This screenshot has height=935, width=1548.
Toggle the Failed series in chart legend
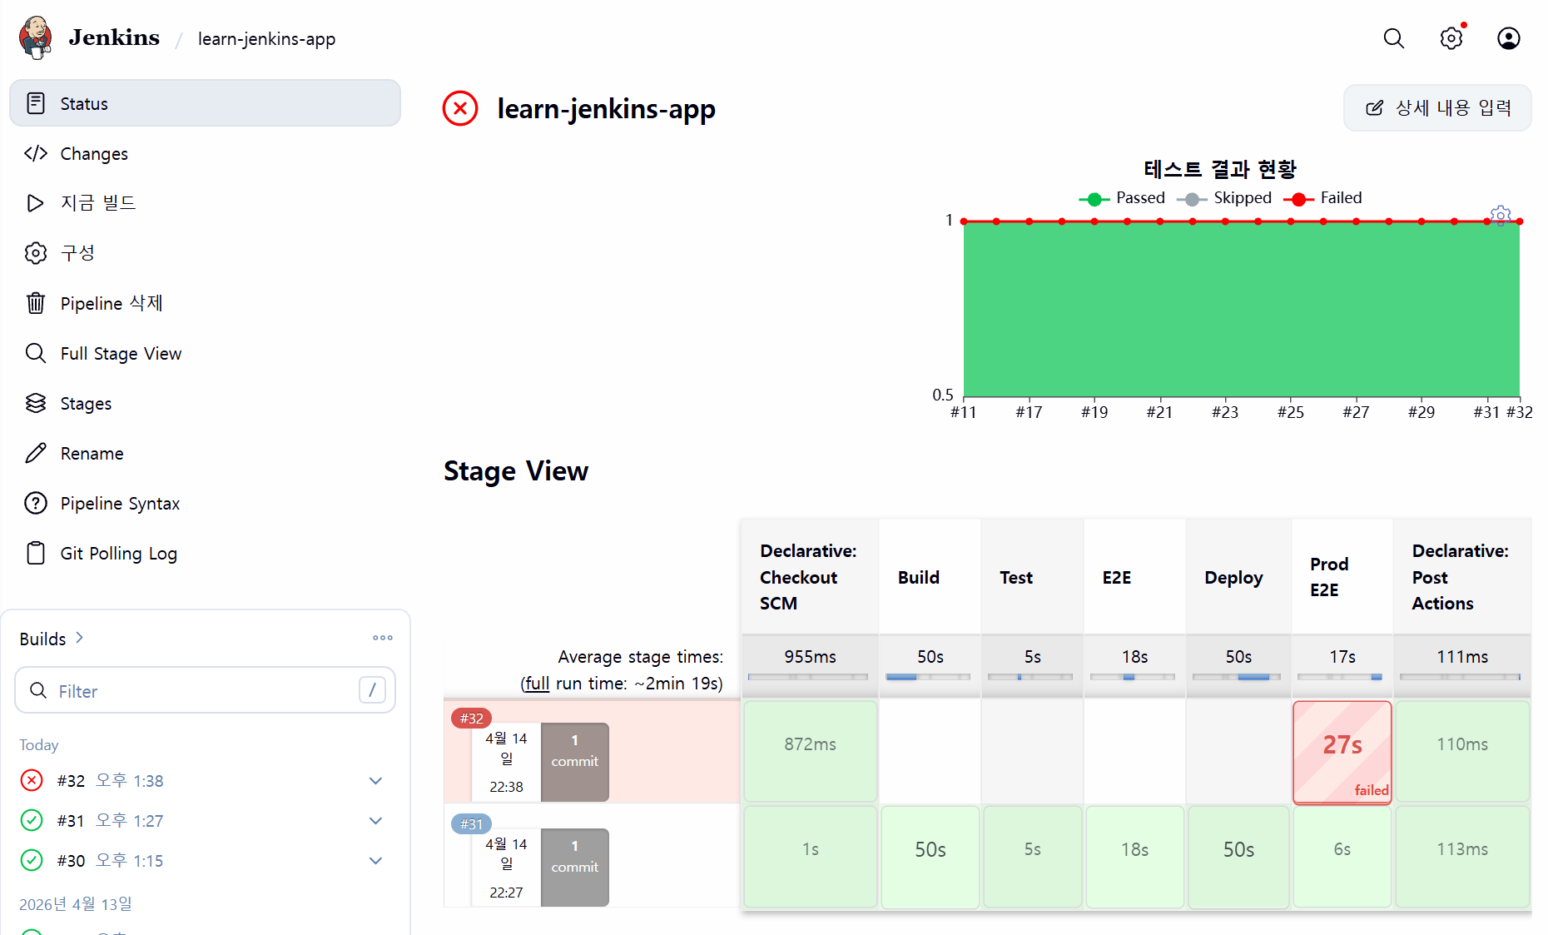[1323, 198]
